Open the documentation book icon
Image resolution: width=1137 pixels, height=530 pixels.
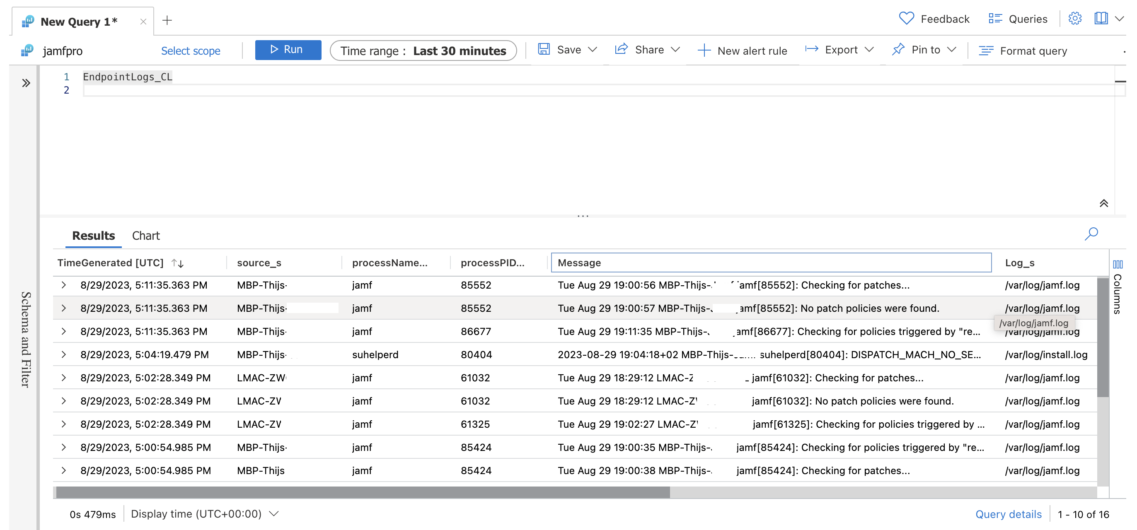(x=1101, y=19)
